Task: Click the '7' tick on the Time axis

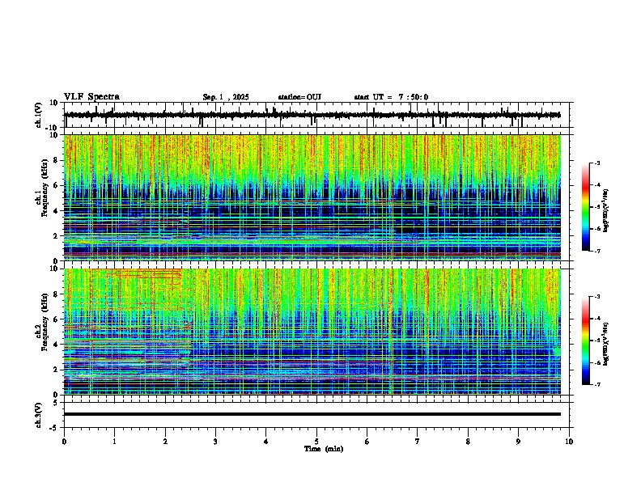Action: pos(418,442)
